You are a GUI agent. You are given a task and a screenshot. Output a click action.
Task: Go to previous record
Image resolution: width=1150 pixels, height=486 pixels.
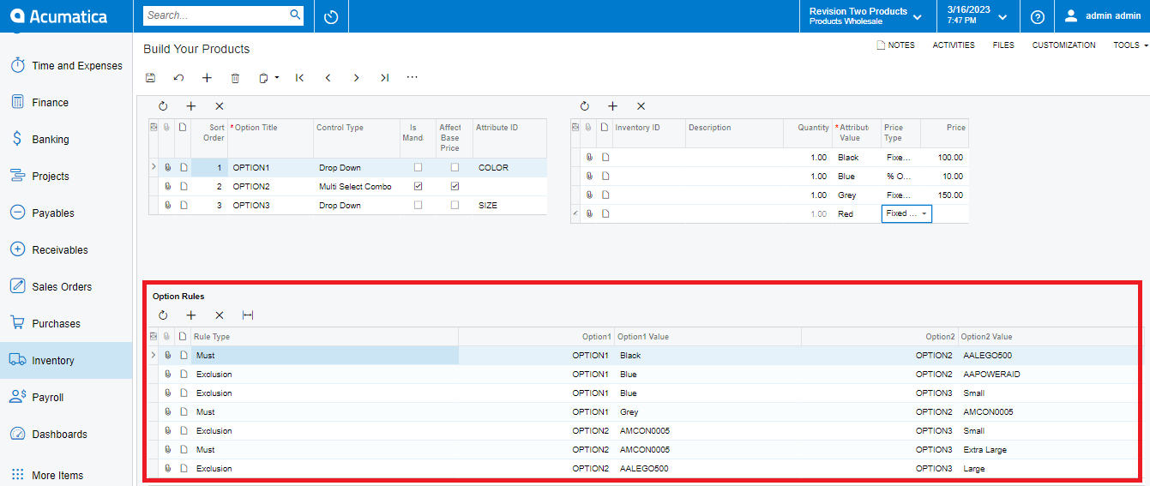[328, 78]
